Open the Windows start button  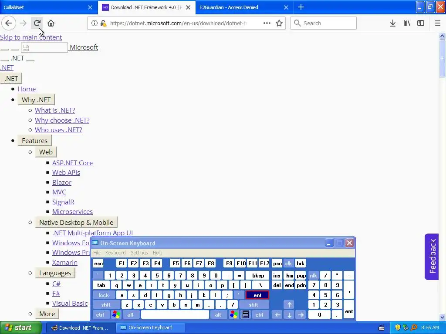[x=21, y=327]
